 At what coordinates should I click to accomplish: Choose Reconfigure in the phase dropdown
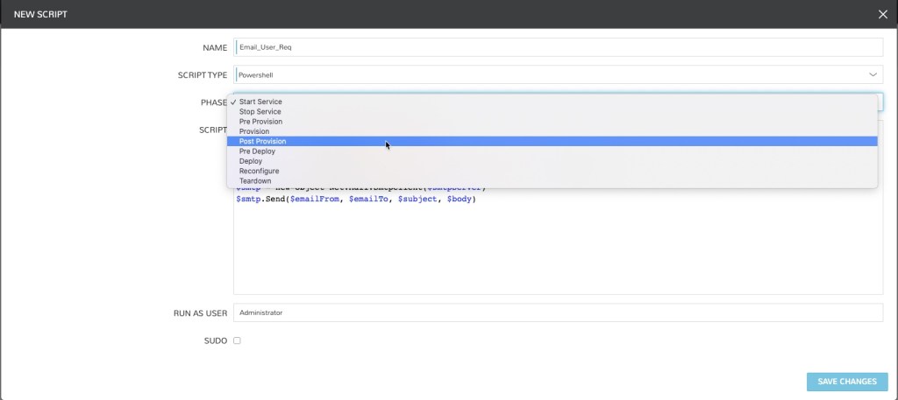(259, 172)
